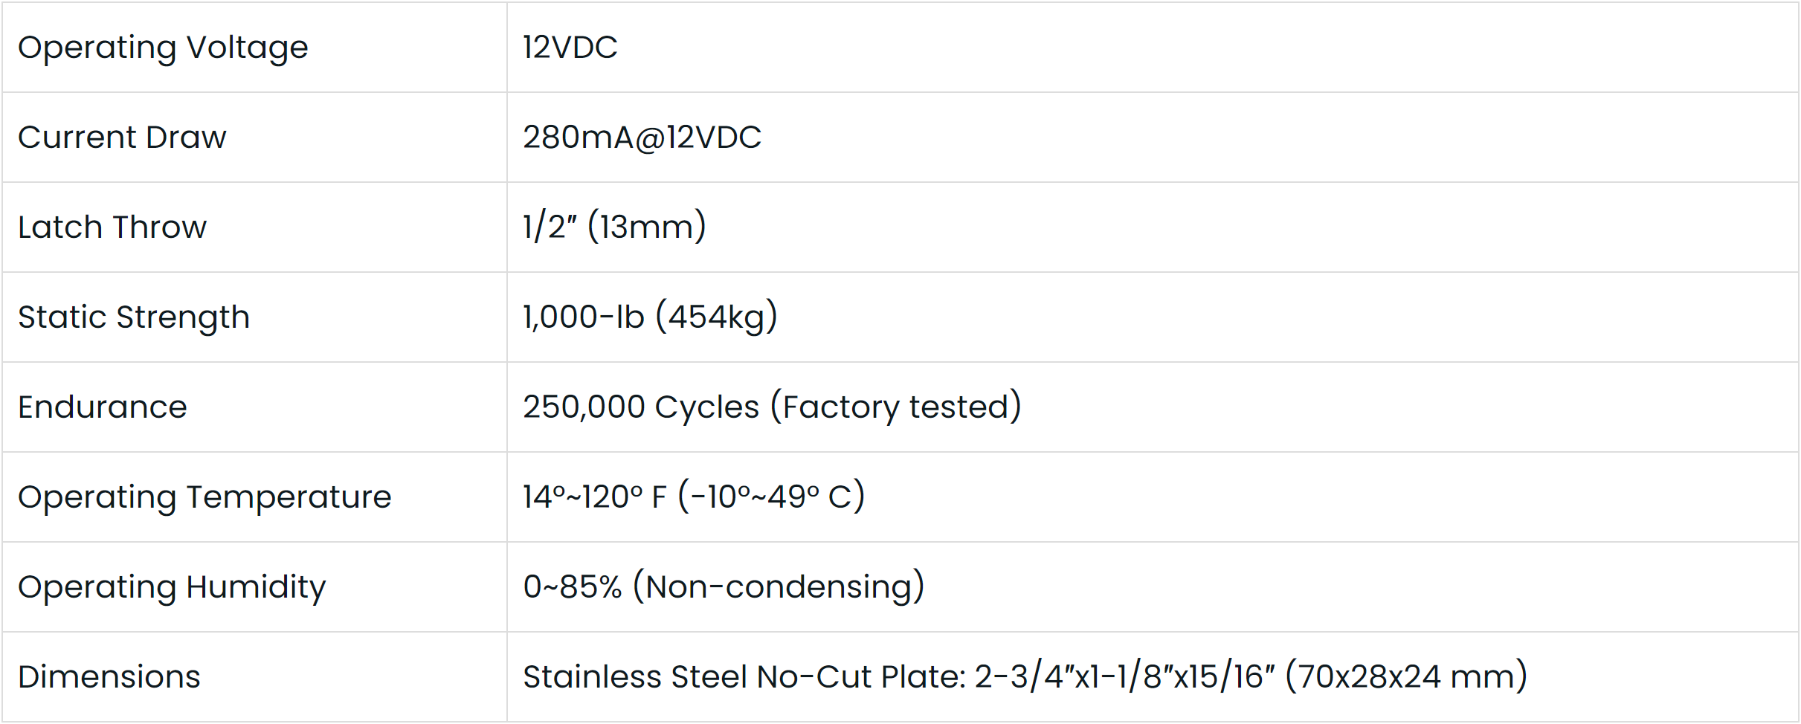Select the 1/2″ latch throw measurement
The image size is (1801, 724).
pyautogui.click(x=550, y=227)
